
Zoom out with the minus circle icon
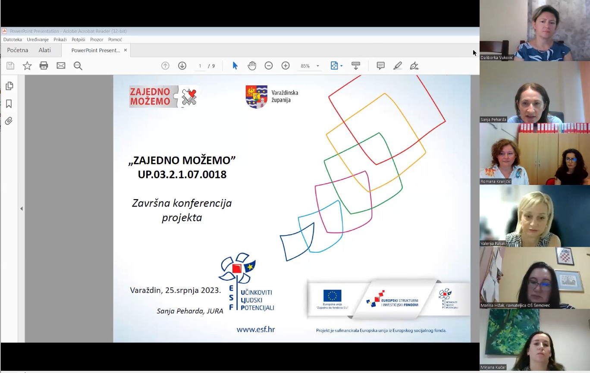click(x=269, y=66)
